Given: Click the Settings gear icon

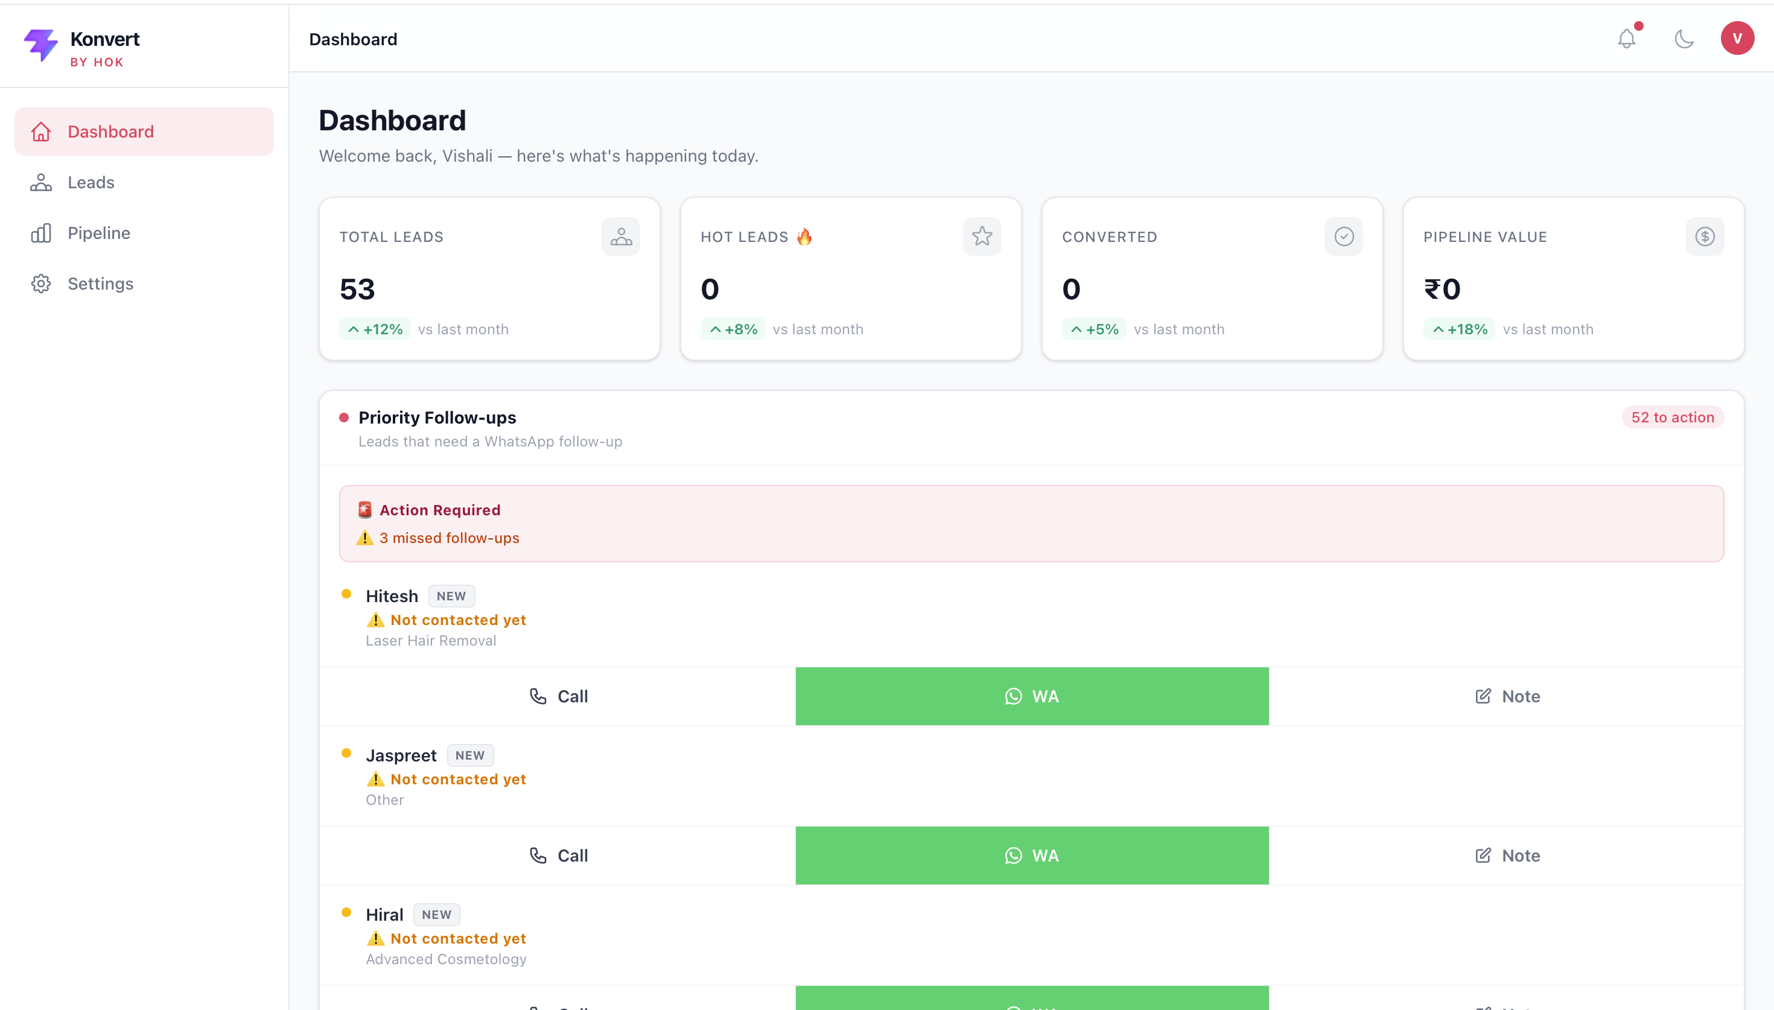Looking at the screenshot, I should point(41,284).
